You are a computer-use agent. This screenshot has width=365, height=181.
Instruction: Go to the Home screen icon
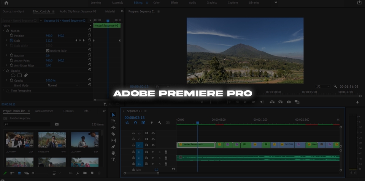point(6,3)
